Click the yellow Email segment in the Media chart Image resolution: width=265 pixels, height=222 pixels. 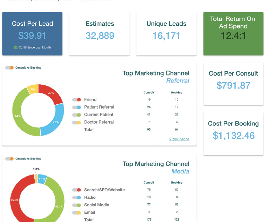click(x=36, y=179)
